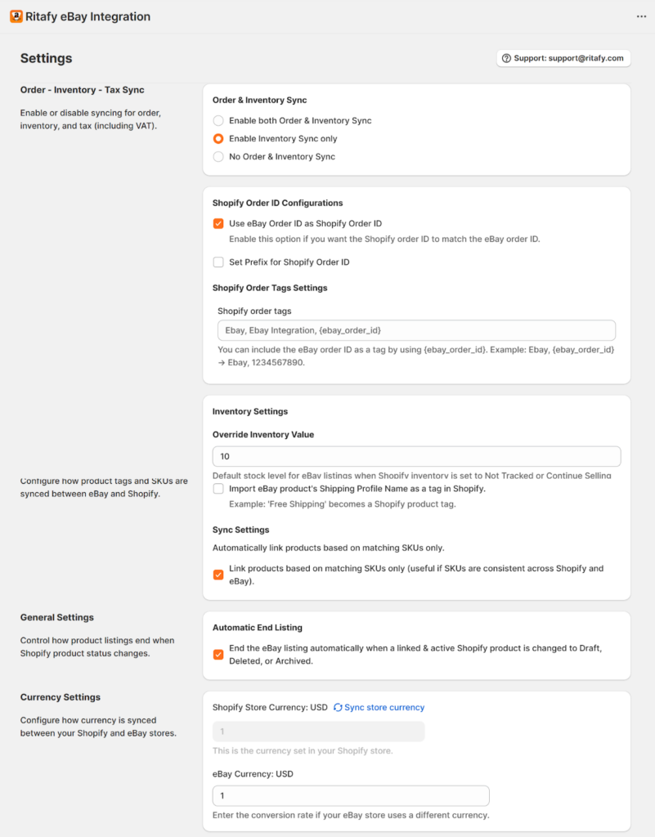Choose No Order & Inventory Sync
The height and width of the screenshot is (837, 655).
point(218,157)
